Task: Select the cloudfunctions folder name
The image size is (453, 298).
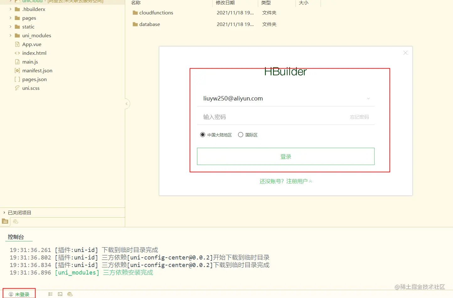Action: [x=156, y=13]
